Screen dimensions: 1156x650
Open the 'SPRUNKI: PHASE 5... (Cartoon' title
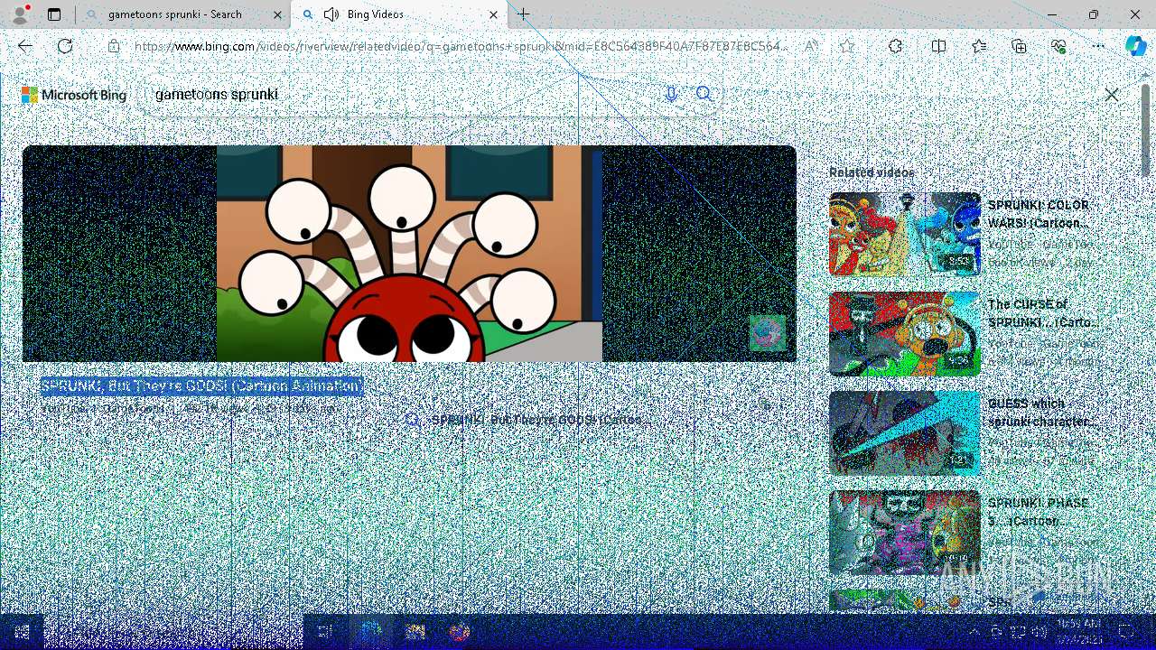click(x=1039, y=512)
